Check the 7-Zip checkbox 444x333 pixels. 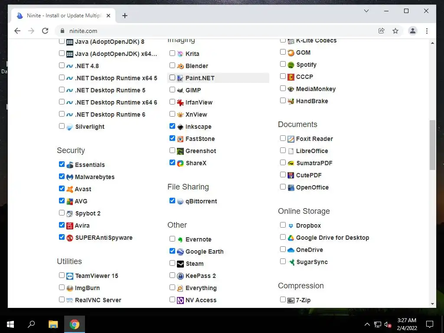pyautogui.click(x=283, y=299)
